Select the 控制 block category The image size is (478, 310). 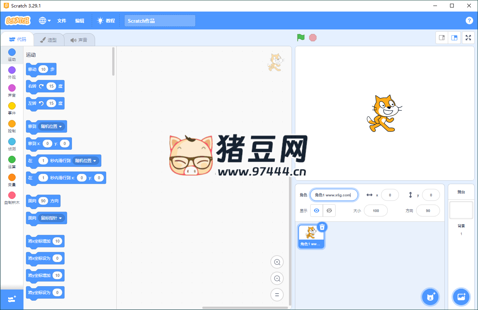click(12, 126)
